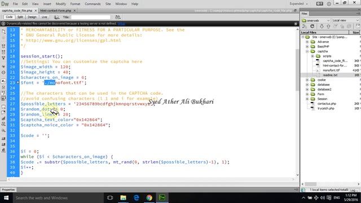Viewport: 361px width, 203px height.
Task: Click the Title input field
Action: pyautogui.click(x=90, y=17)
